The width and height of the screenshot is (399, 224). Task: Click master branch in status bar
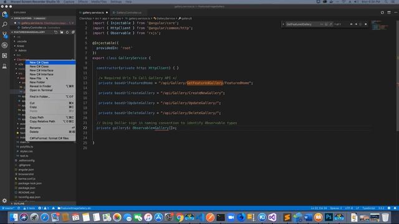coord(8,208)
